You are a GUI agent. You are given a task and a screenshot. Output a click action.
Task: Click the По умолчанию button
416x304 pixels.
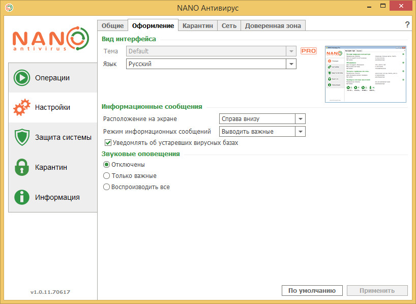coord(312,290)
